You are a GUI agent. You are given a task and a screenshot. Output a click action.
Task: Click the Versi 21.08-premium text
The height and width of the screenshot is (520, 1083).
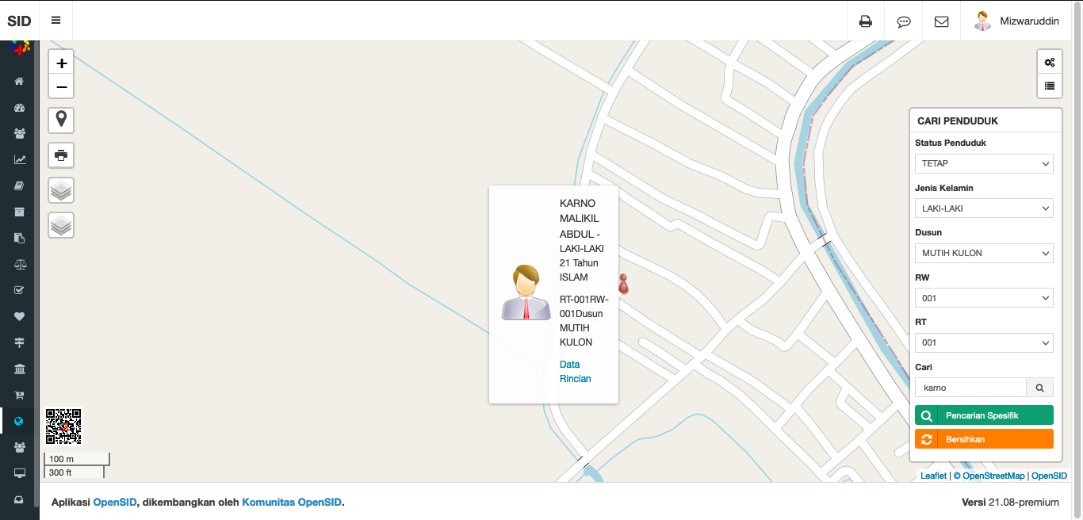(x=1010, y=502)
